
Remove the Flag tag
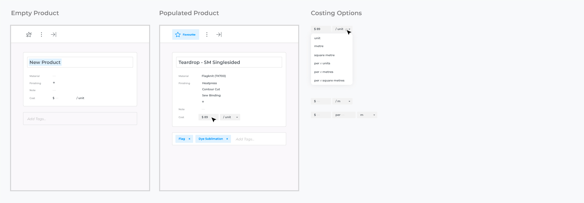coord(190,139)
